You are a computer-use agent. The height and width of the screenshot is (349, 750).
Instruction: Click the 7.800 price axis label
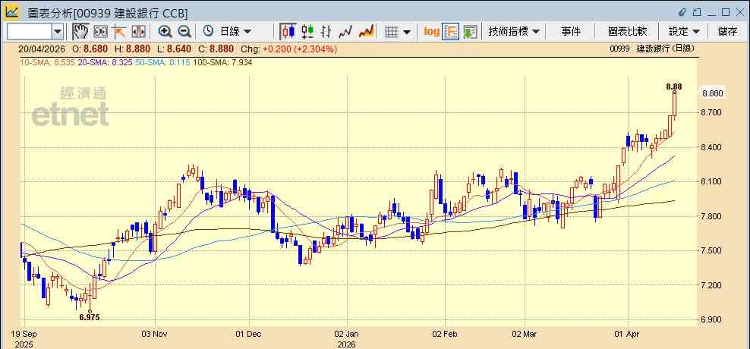711,216
